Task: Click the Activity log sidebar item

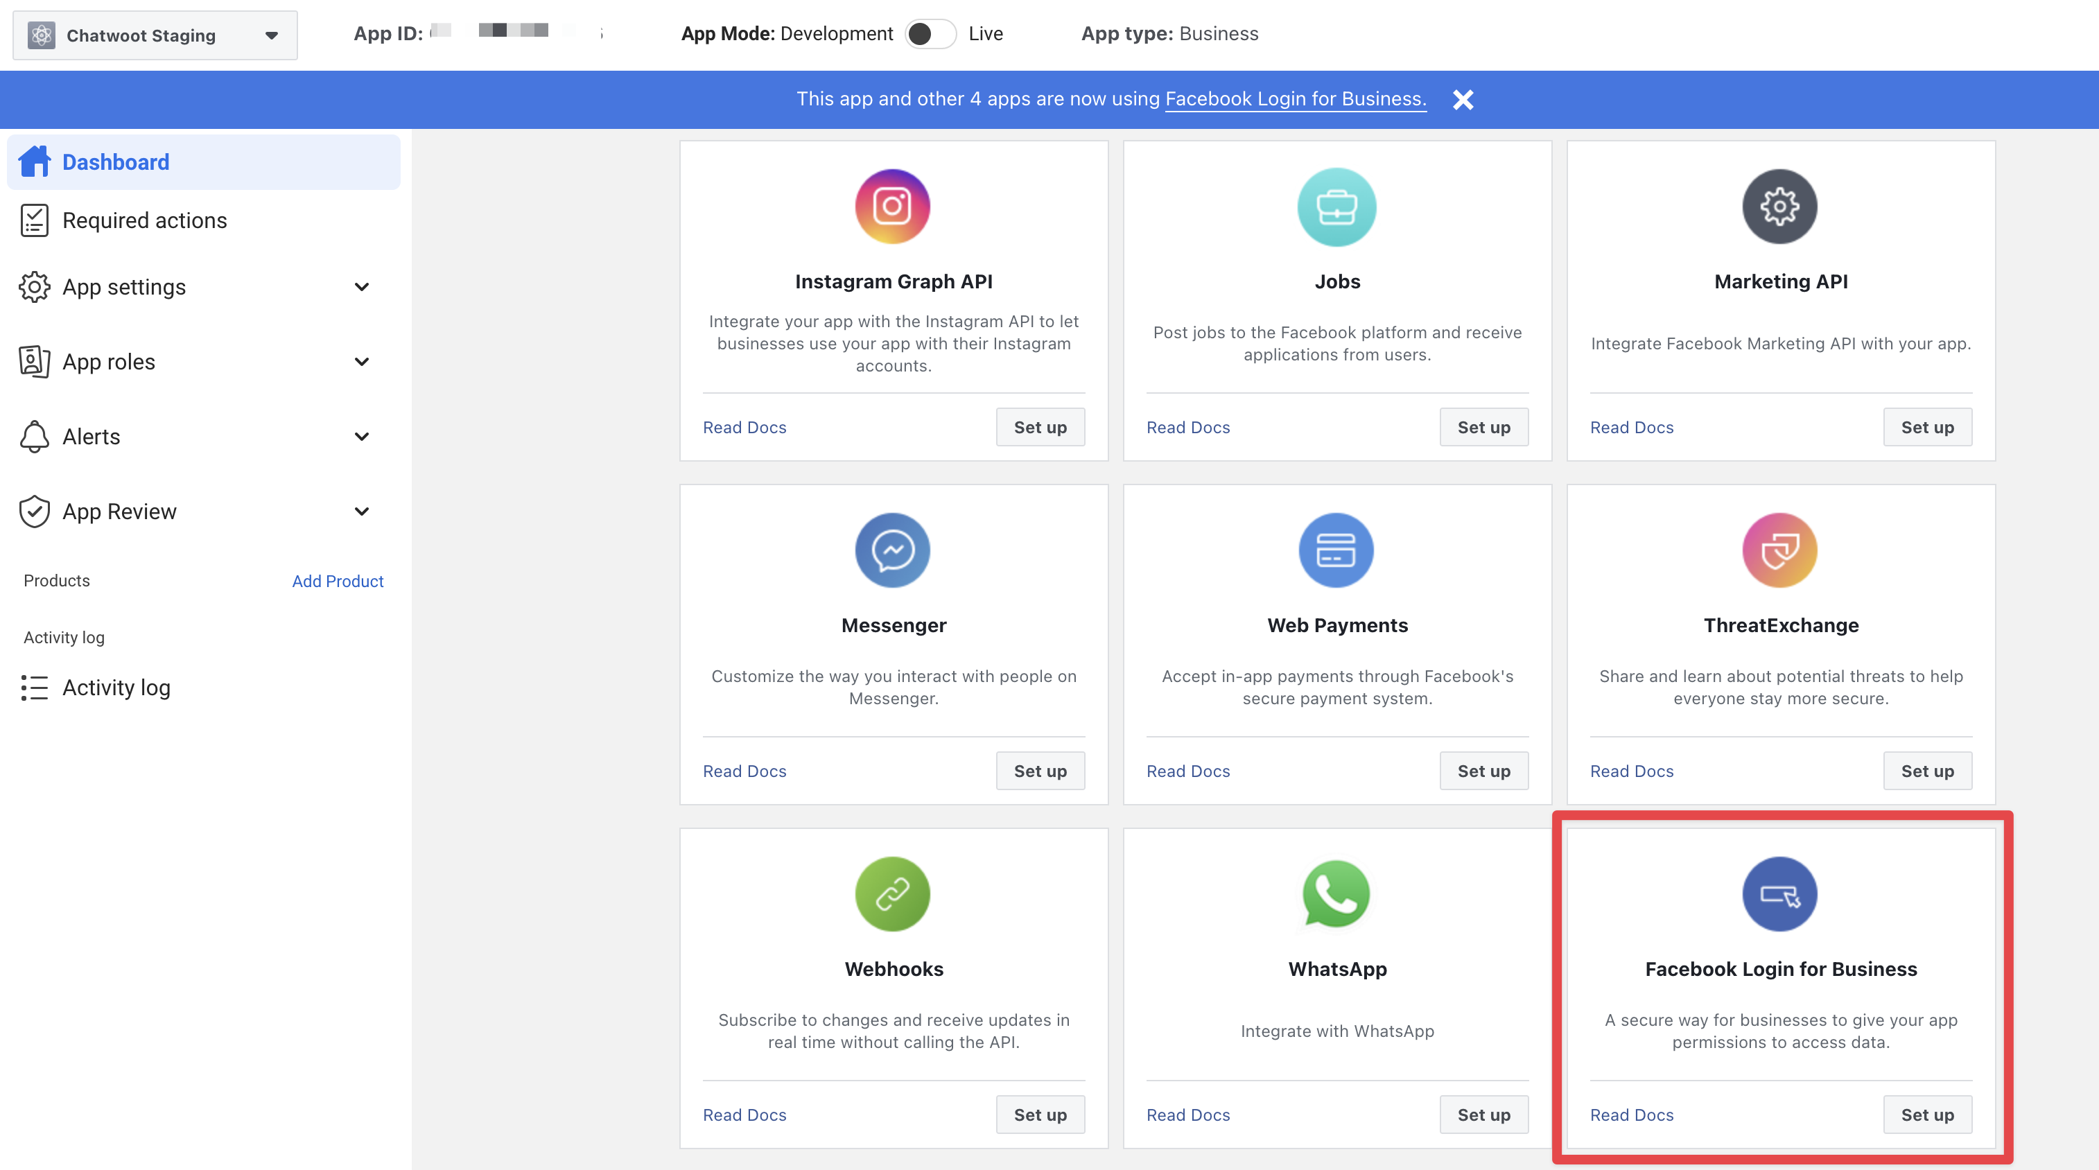Action: click(114, 688)
